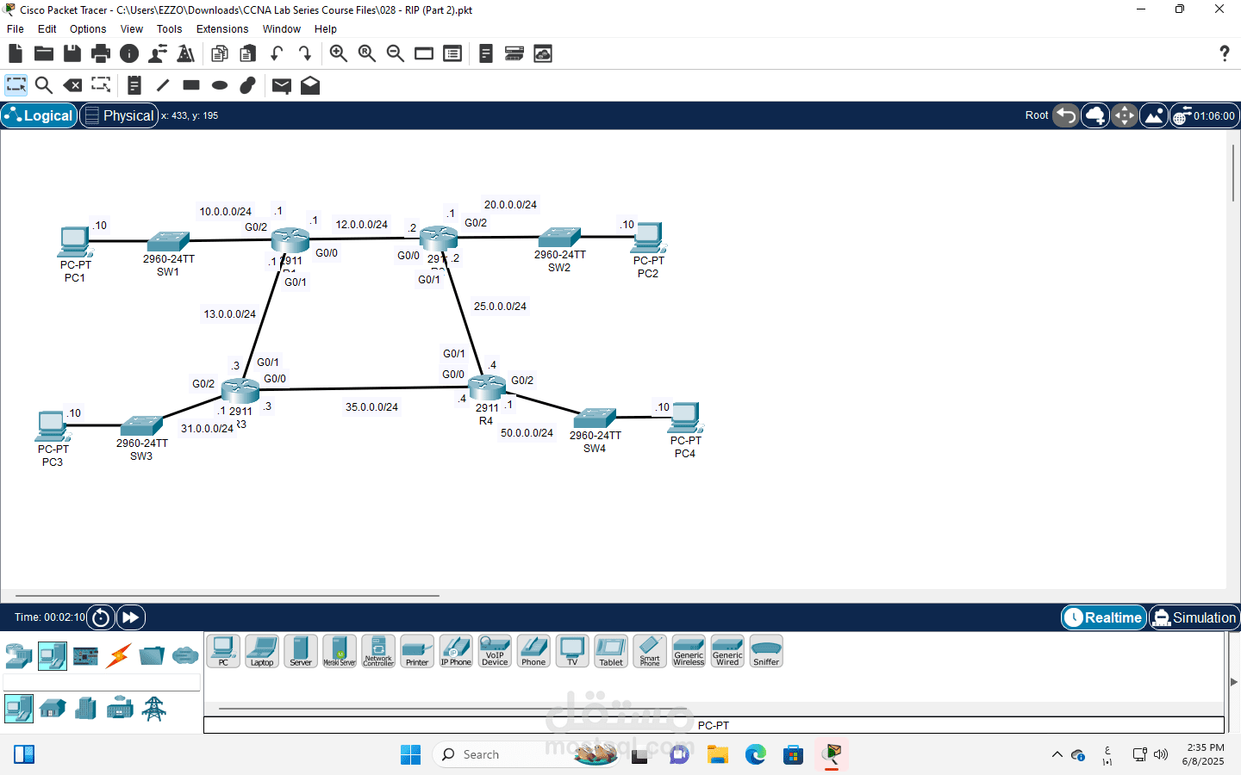This screenshot has width=1241, height=775.
Task: Select the Sniffer device
Action: pos(766,651)
